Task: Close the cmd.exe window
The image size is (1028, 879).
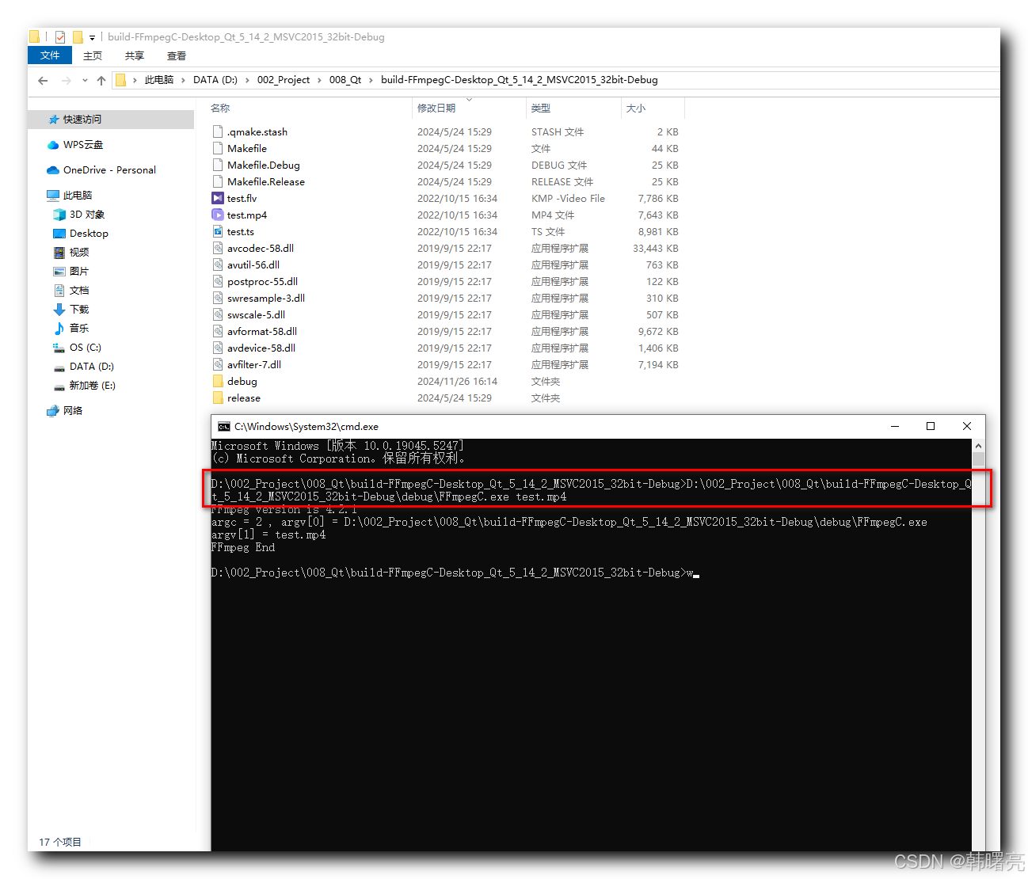Action: tap(967, 426)
